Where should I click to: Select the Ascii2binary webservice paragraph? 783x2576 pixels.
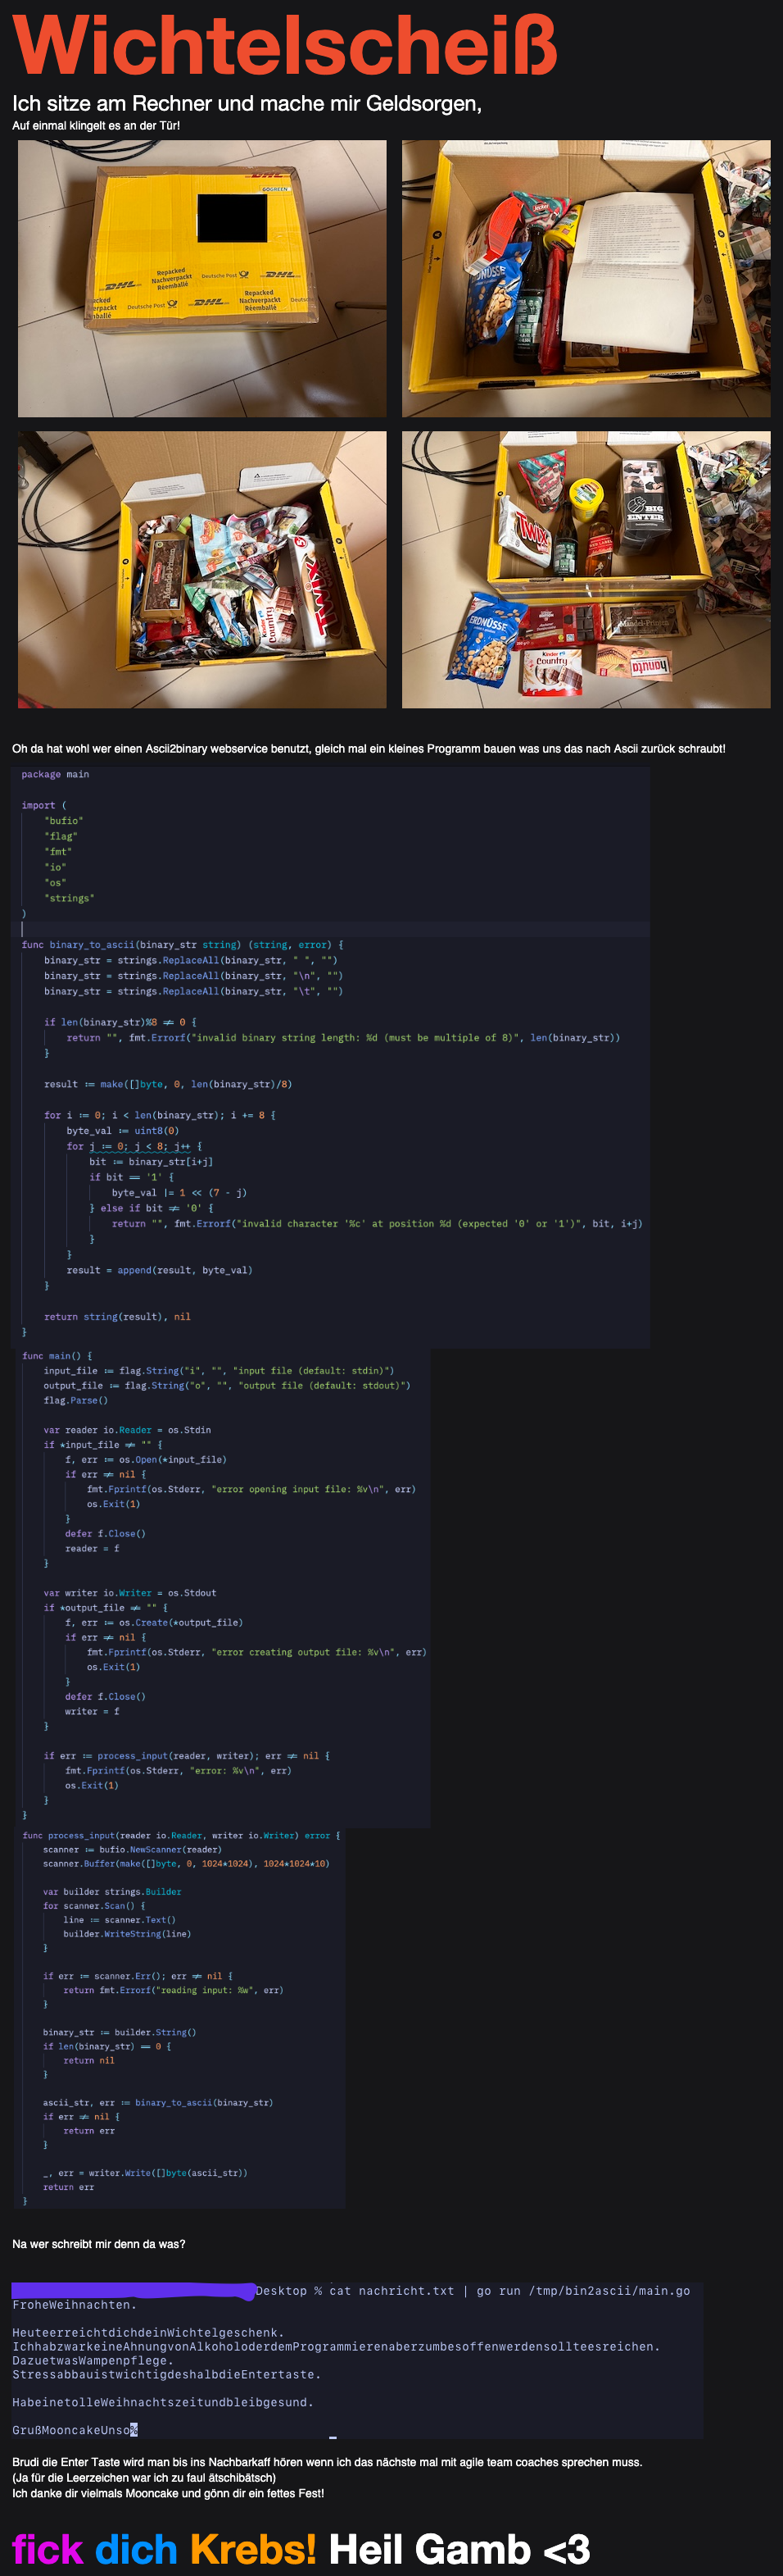pyautogui.click(x=369, y=748)
